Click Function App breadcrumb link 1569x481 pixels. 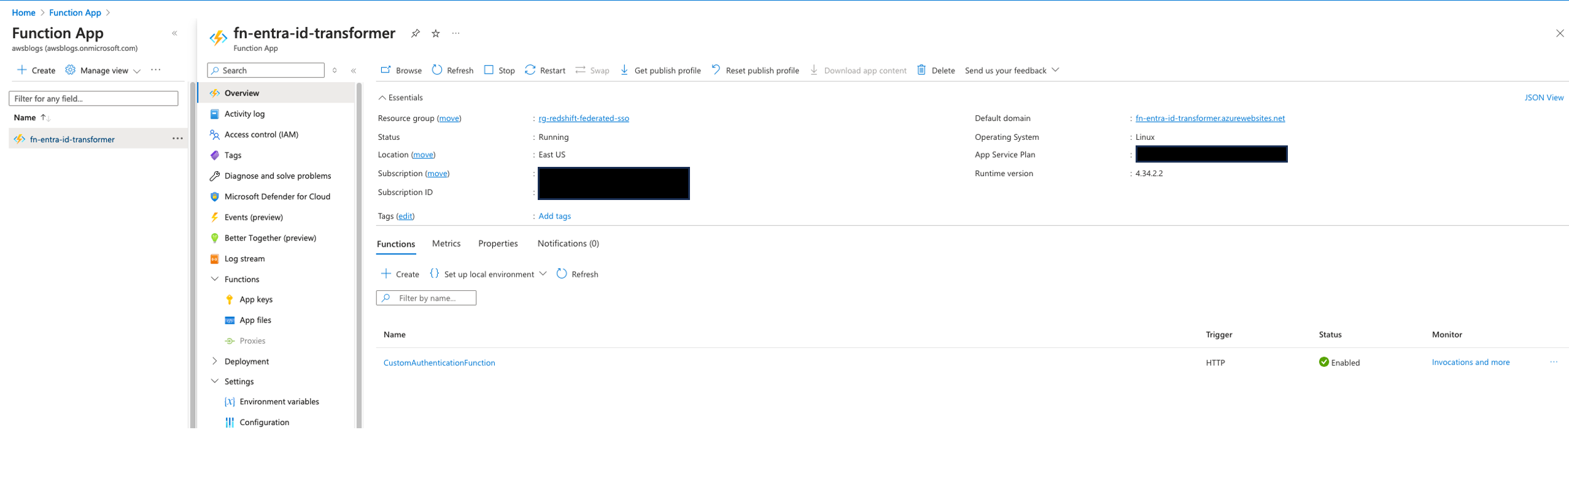point(75,12)
